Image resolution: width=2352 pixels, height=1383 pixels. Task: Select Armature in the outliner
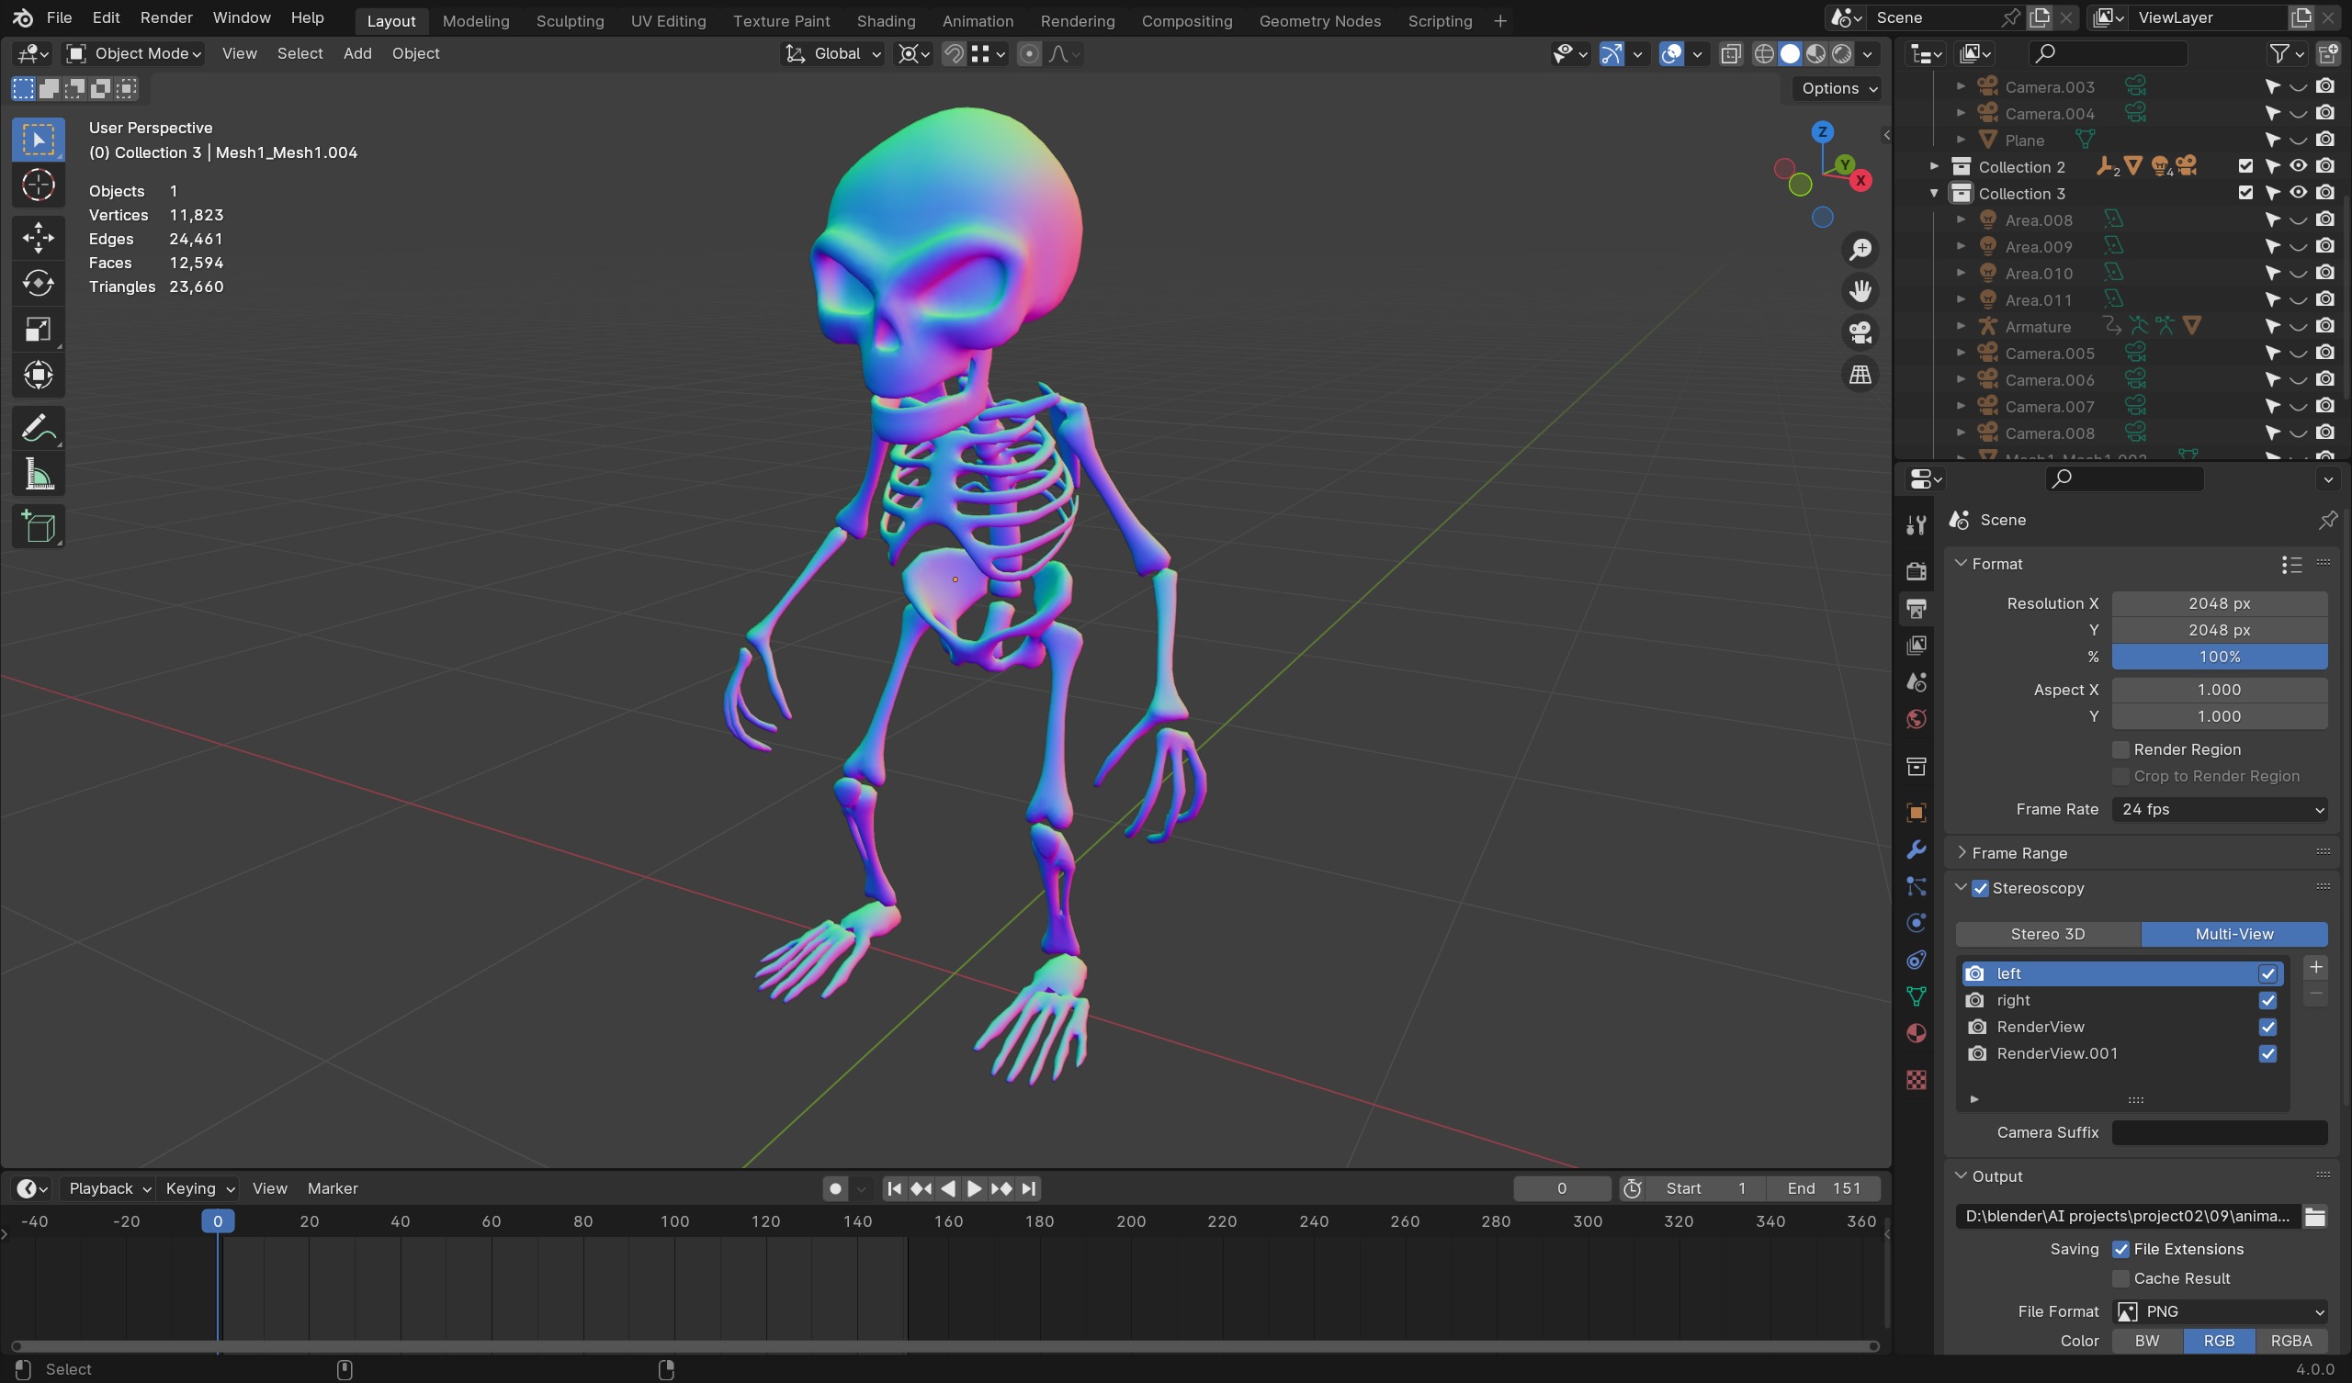(x=2038, y=327)
